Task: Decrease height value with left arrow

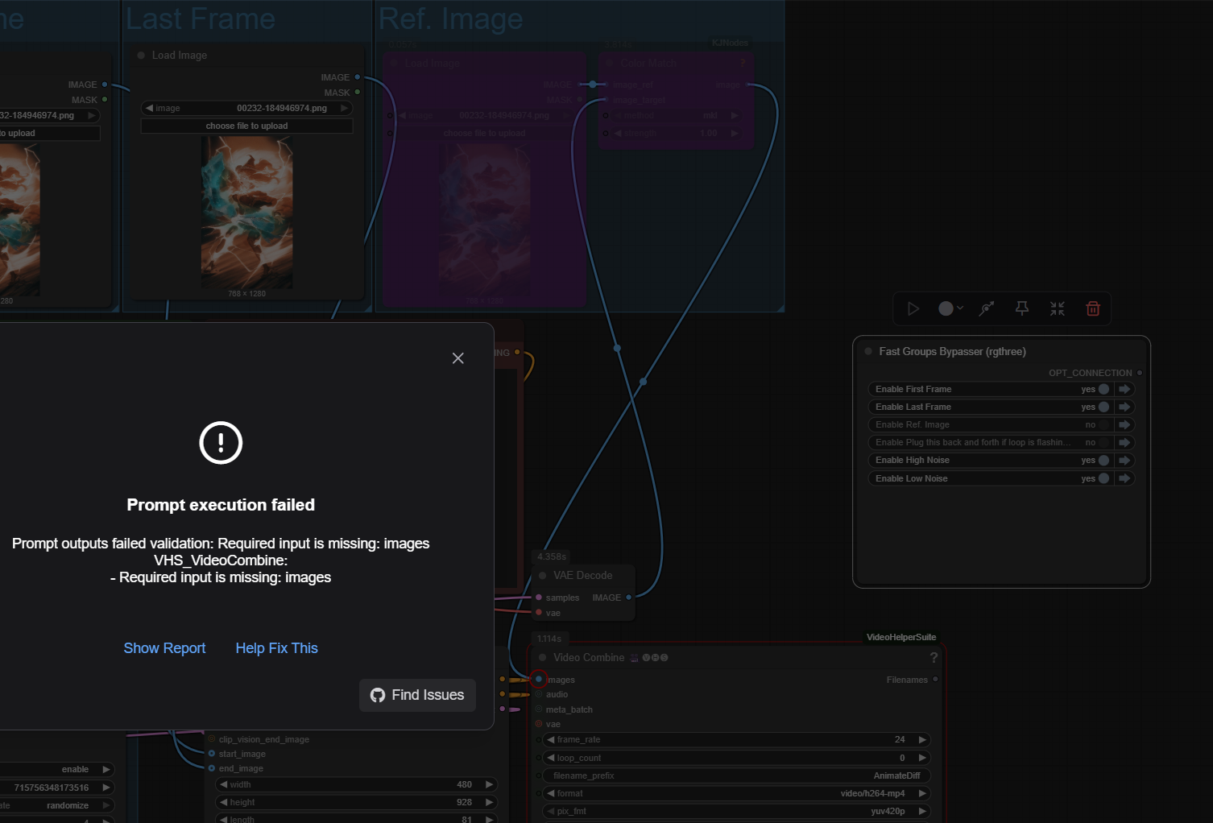Action: (224, 802)
